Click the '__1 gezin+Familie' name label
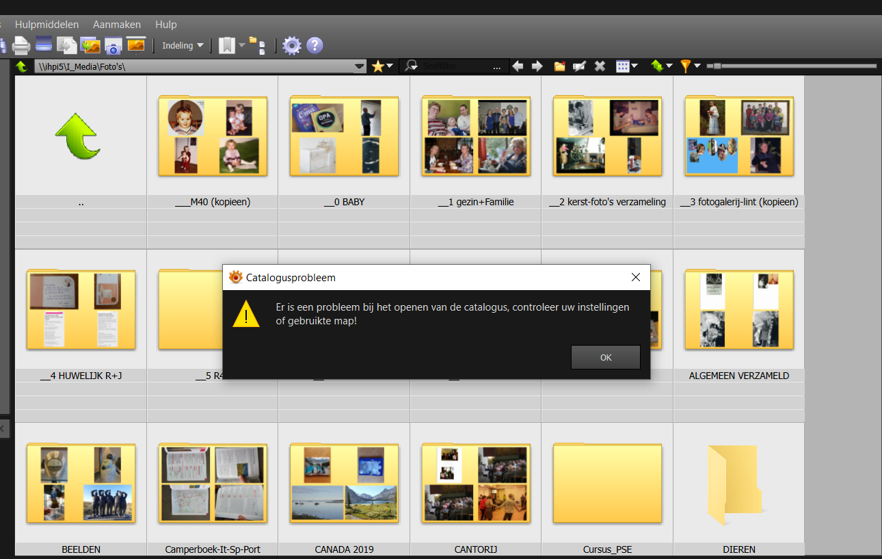Image resolution: width=882 pixels, height=559 pixels. 476,202
